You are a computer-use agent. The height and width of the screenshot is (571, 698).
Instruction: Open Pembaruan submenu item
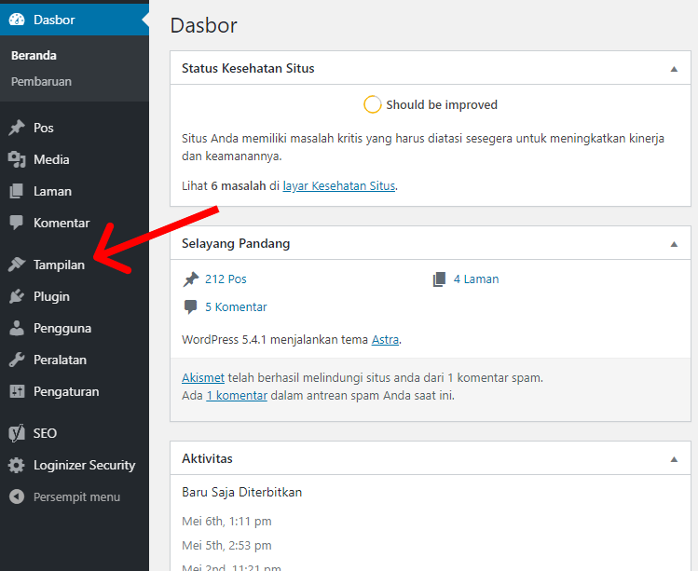pyautogui.click(x=41, y=81)
